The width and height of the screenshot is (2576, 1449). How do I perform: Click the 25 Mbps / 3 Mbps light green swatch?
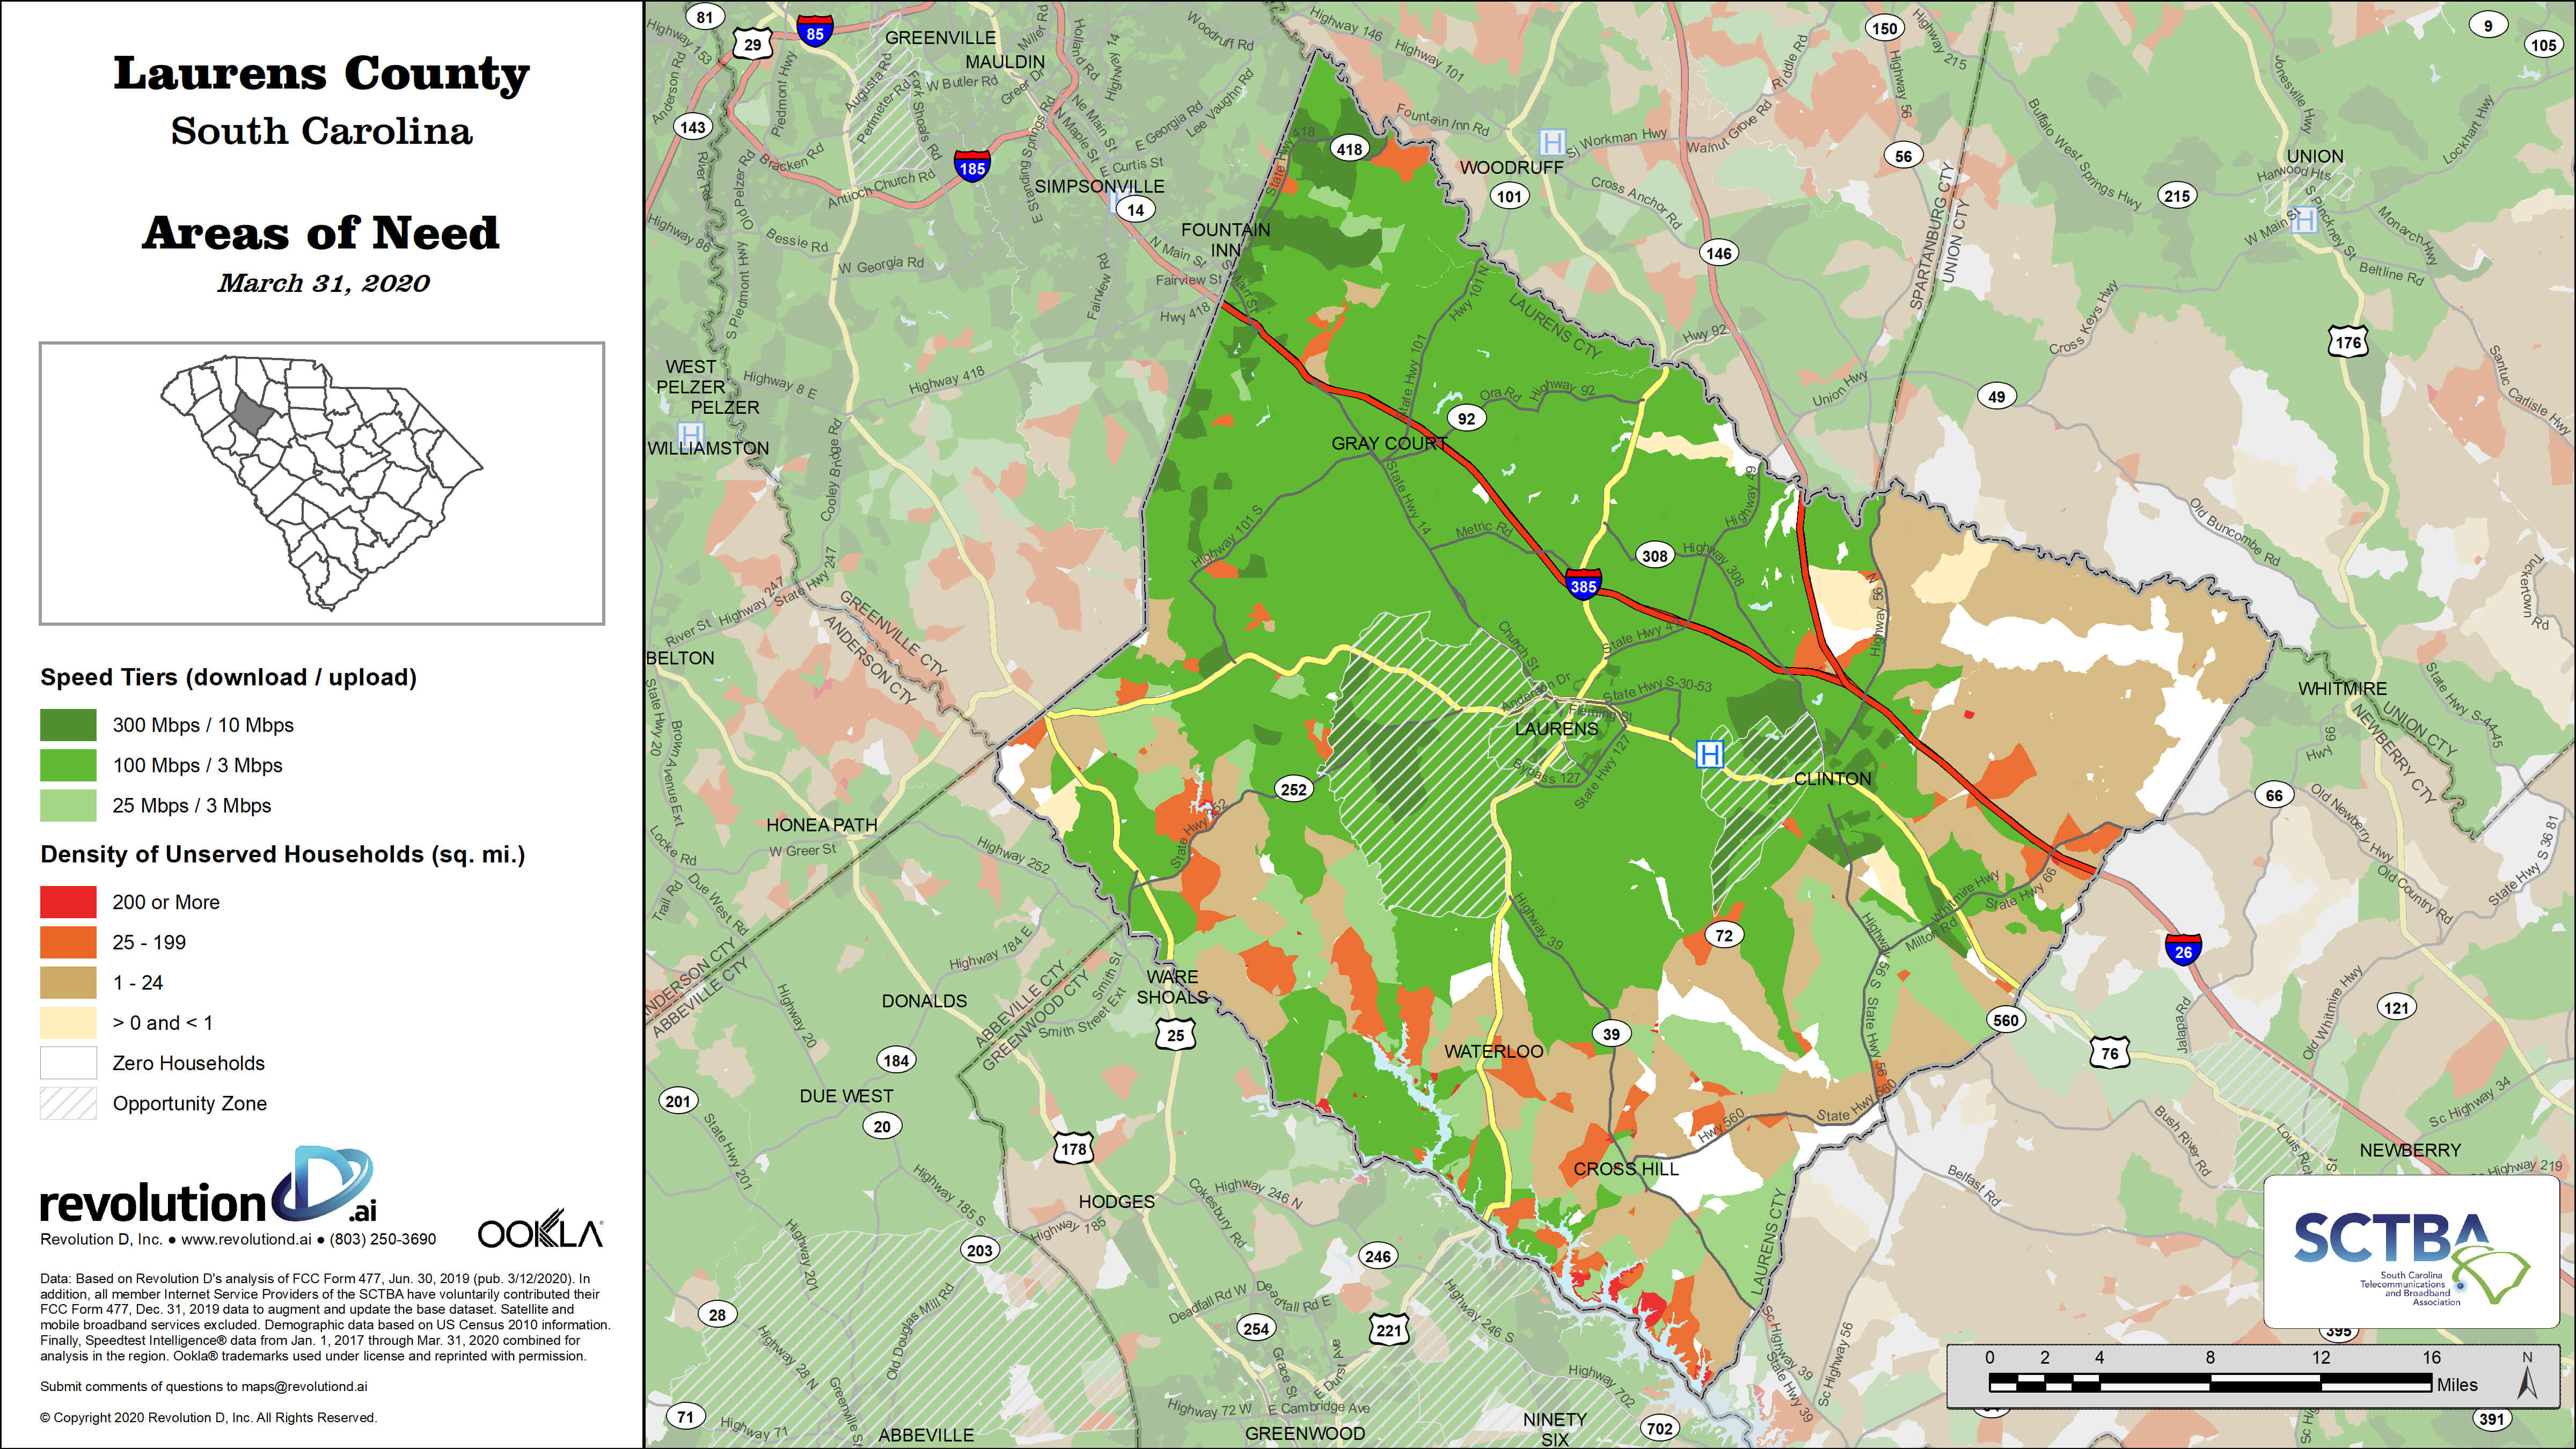[68, 805]
